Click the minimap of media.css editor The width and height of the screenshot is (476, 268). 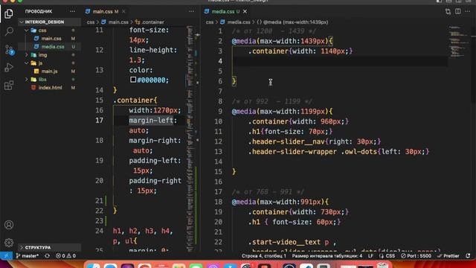[458, 42]
